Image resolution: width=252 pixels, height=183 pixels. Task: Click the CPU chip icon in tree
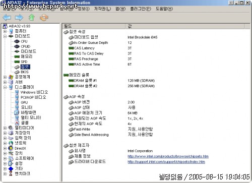(x=17, y=41)
